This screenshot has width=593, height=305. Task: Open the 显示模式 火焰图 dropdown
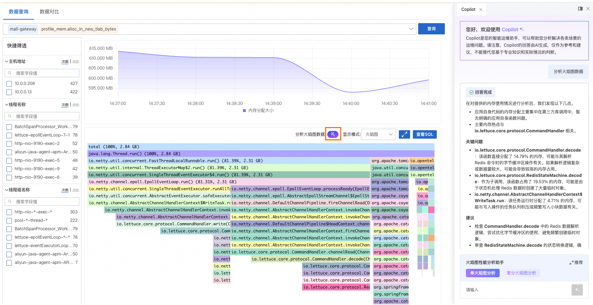click(x=378, y=134)
